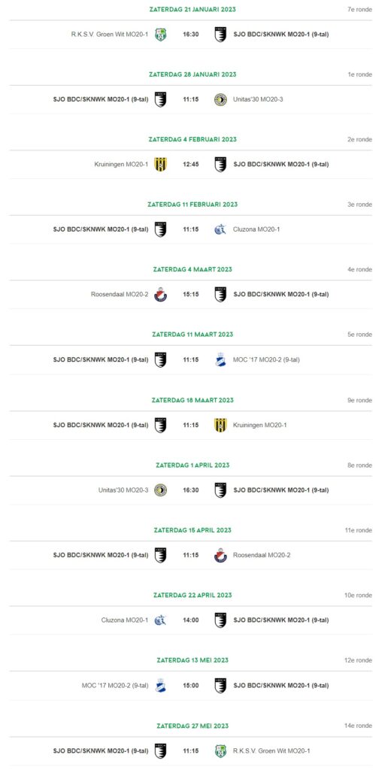Image resolution: width=382 pixels, height=770 pixels.
Task: Click the 14:00 kickoff time on 22 April
Action: 191,620
